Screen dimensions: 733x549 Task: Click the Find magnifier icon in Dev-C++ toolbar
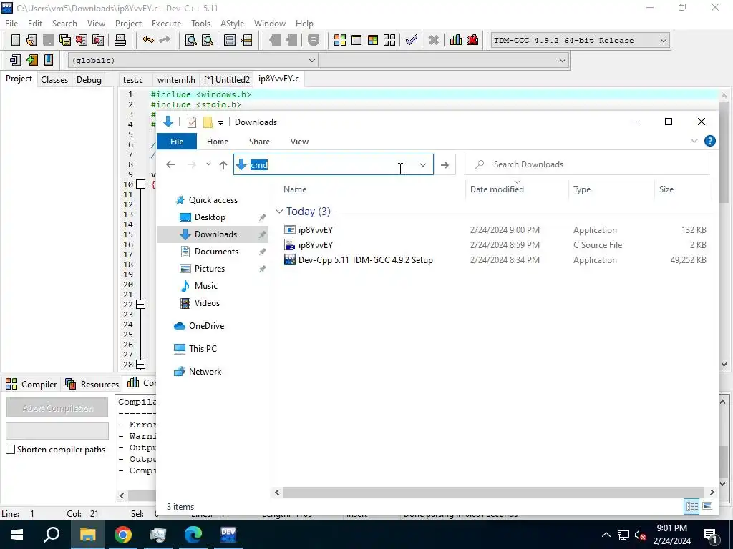[190, 41]
